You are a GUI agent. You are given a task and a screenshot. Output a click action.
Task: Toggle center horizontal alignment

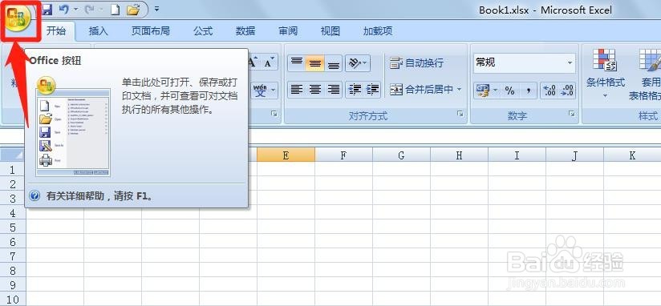point(315,90)
